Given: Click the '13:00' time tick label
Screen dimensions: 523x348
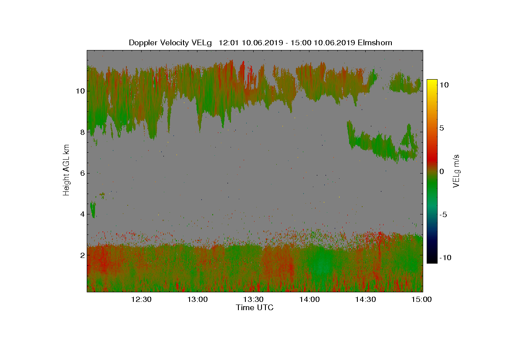Looking at the screenshot, I should click(x=197, y=299).
